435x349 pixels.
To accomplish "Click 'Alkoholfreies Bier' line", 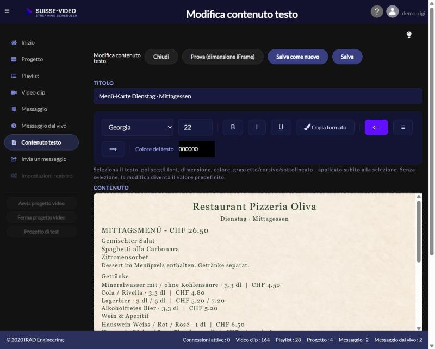I will pos(159,308).
